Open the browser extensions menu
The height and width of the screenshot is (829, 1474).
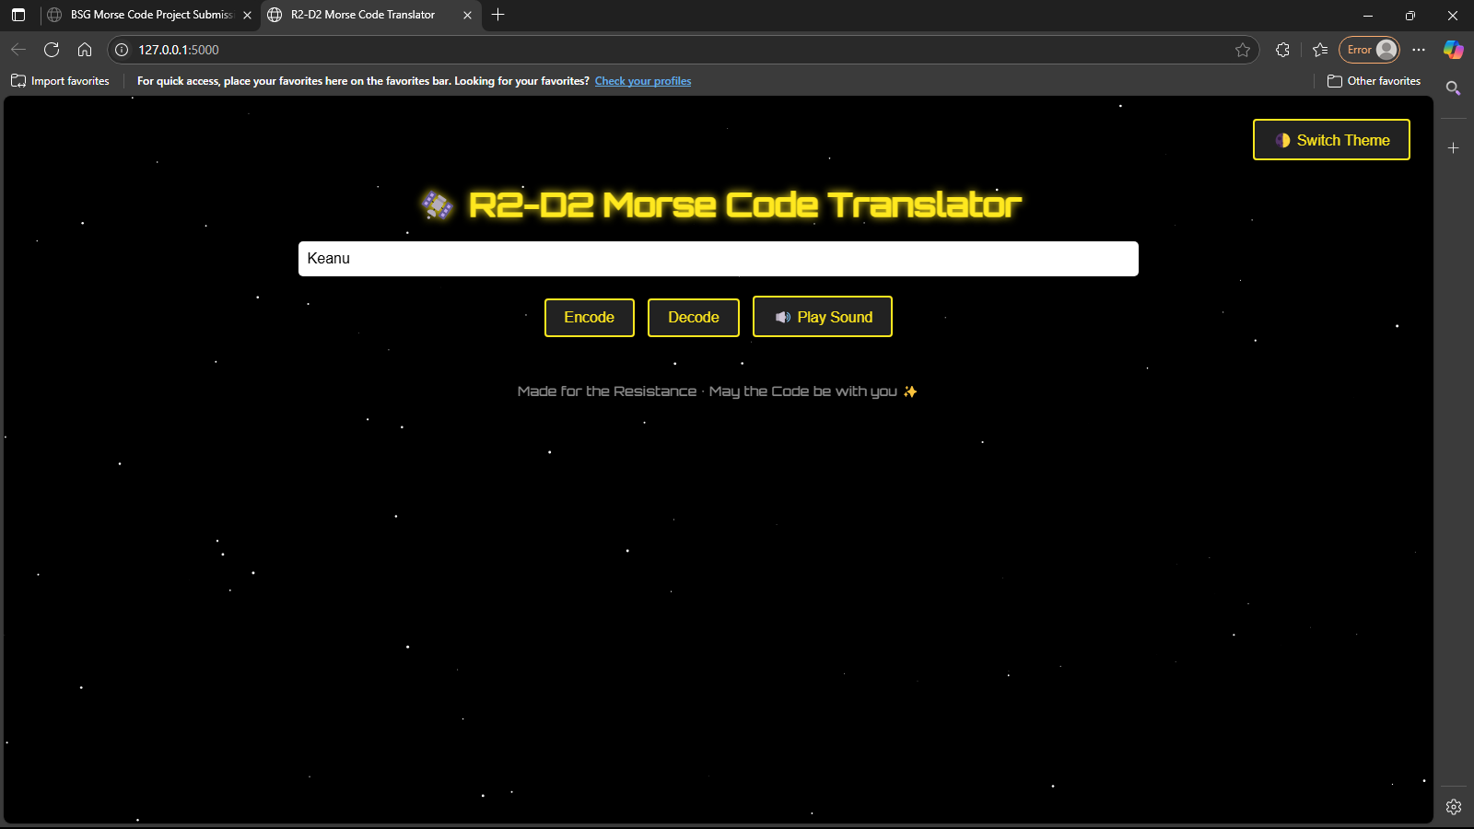1282,50
